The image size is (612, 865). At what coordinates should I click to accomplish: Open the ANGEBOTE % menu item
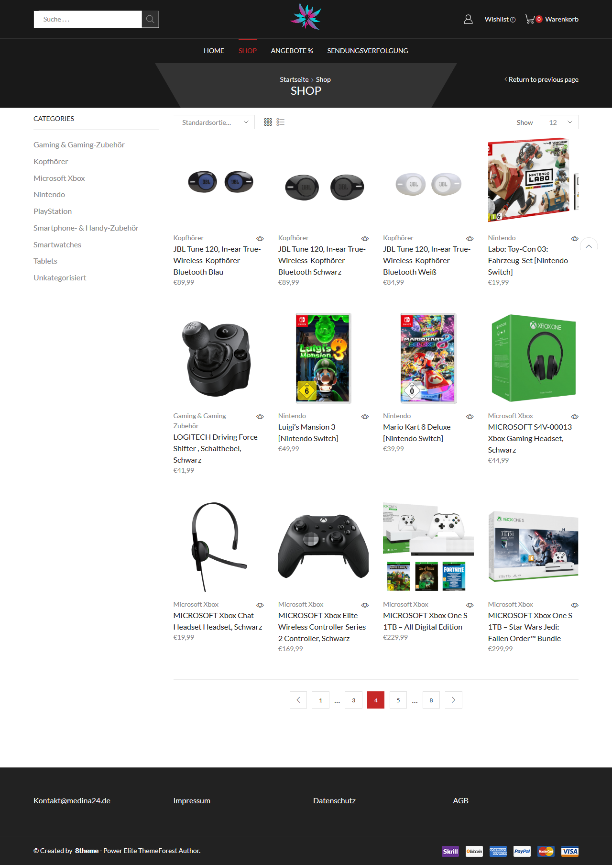tap(292, 51)
